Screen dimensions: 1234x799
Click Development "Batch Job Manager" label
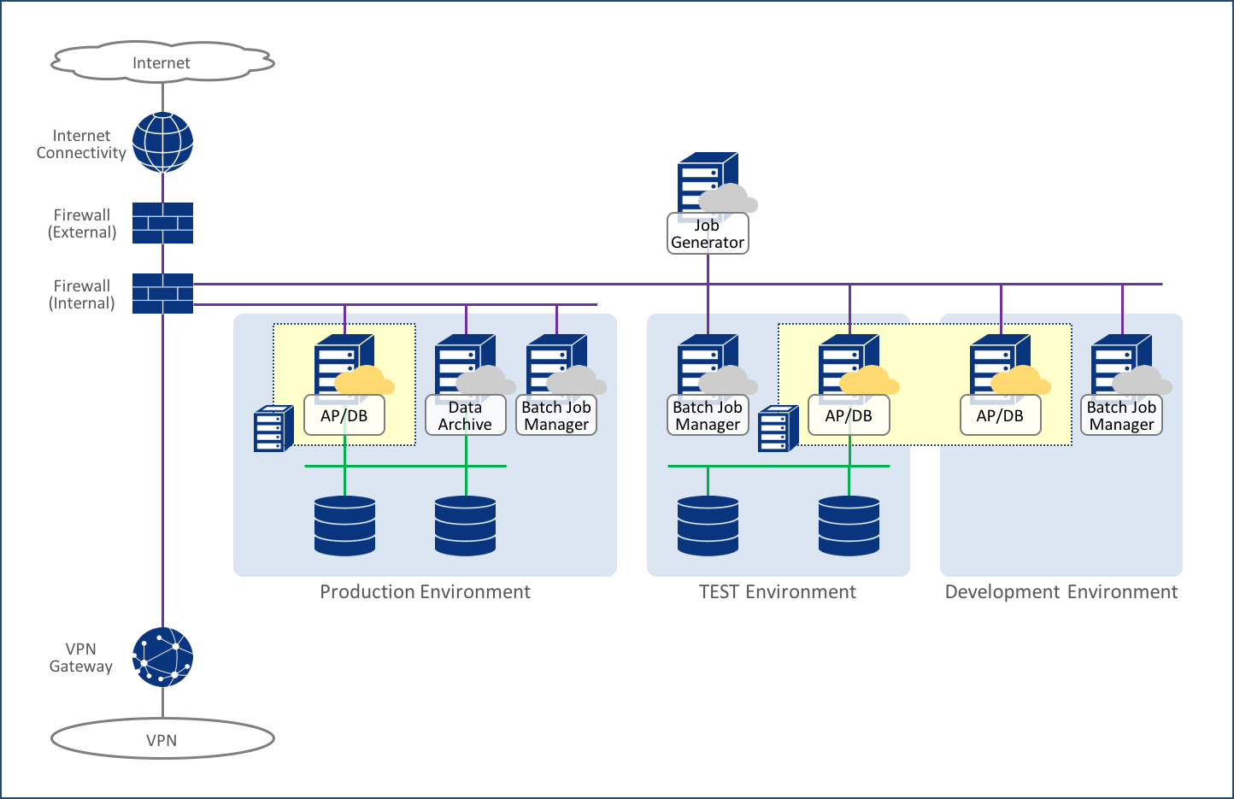1122,415
